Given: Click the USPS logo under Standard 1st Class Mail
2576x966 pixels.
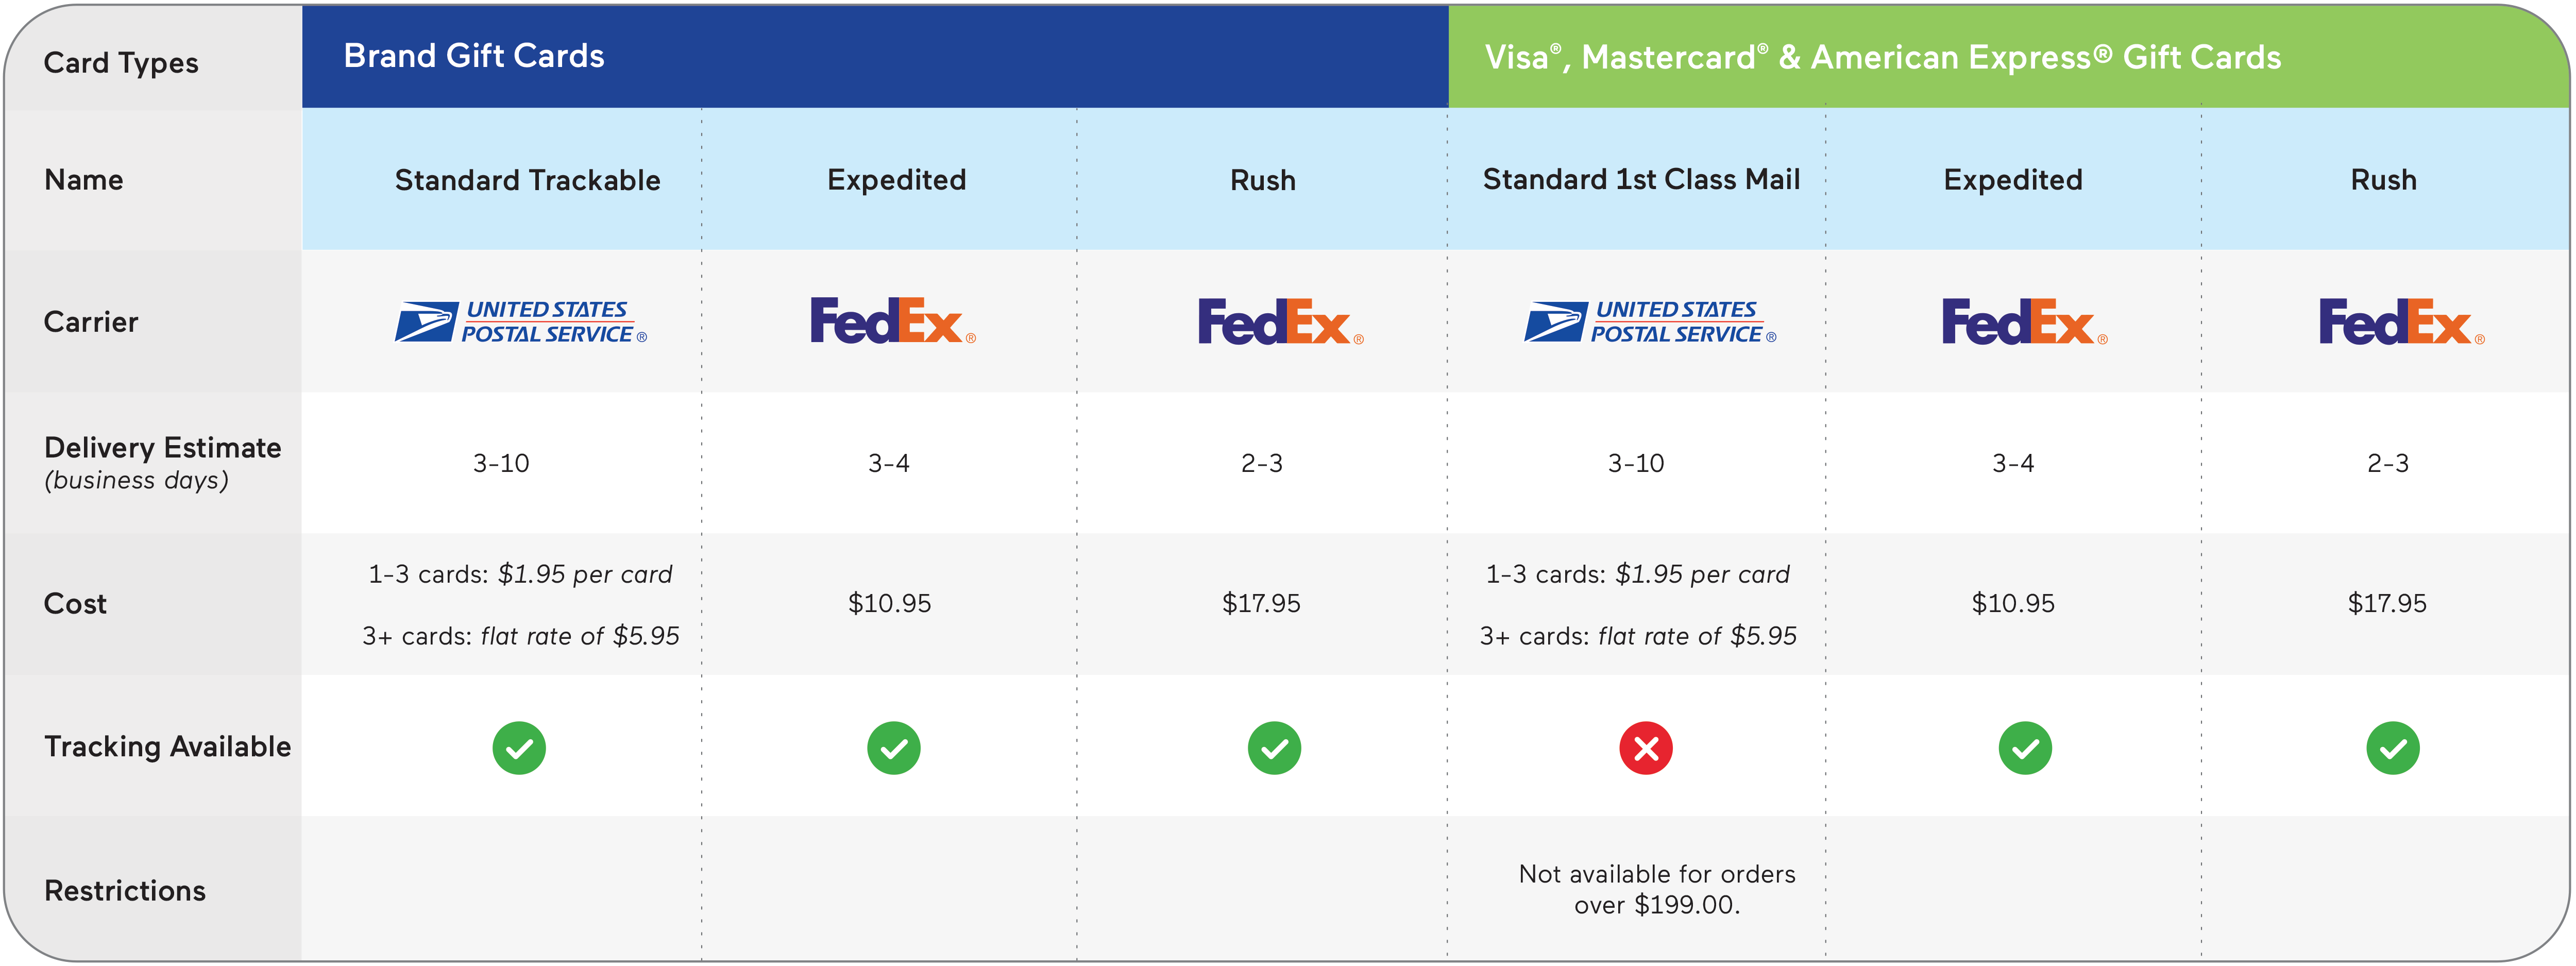Looking at the screenshot, I should coord(1650,322).
